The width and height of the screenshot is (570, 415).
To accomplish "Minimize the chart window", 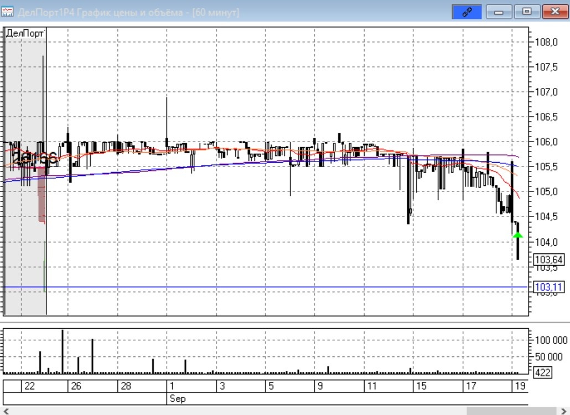I will 499,12.
